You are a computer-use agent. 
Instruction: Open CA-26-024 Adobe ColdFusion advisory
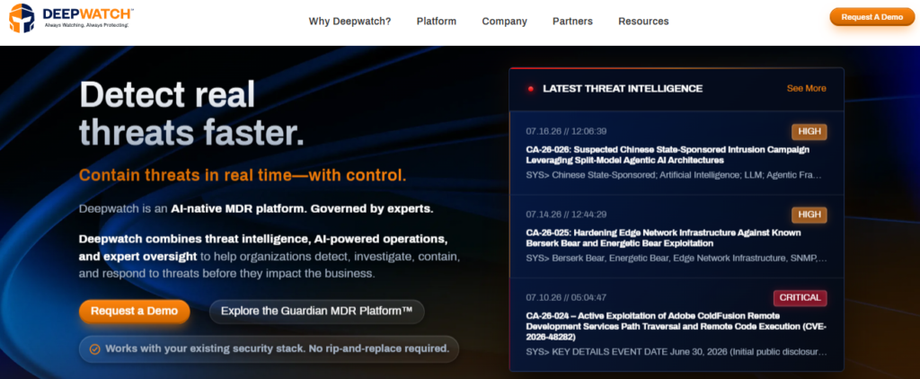coord(676,326)
